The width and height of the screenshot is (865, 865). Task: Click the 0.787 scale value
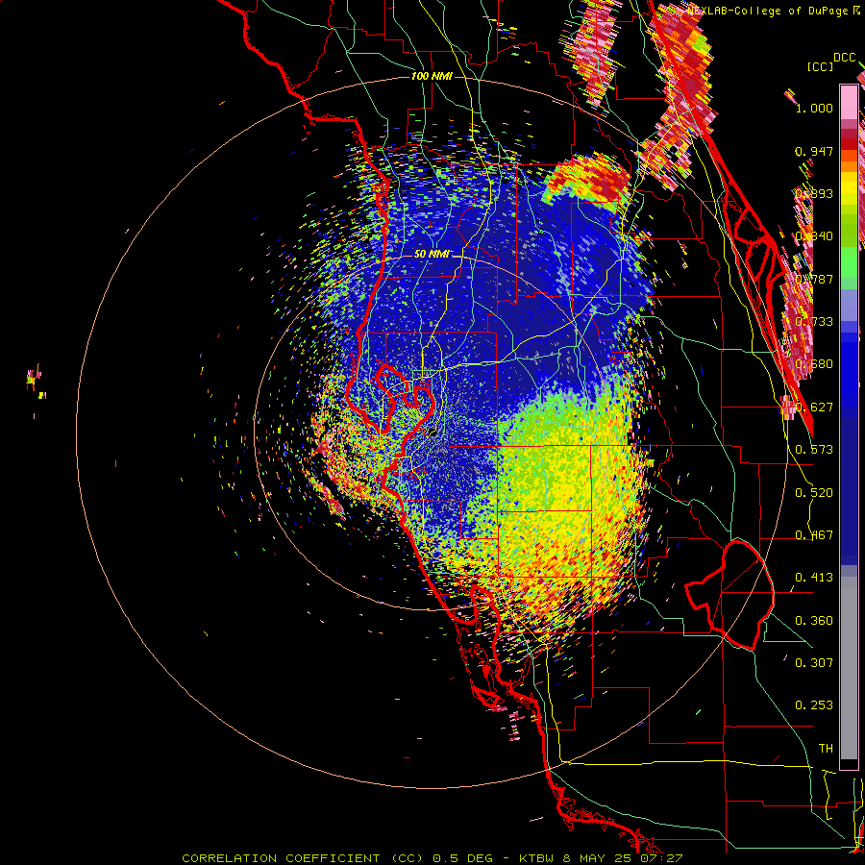[814, 279]
